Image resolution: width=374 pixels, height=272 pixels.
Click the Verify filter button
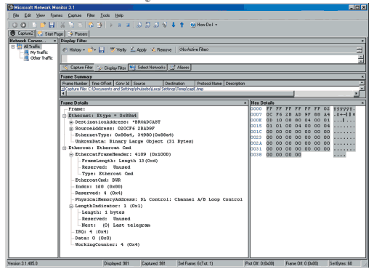[118, 50]
